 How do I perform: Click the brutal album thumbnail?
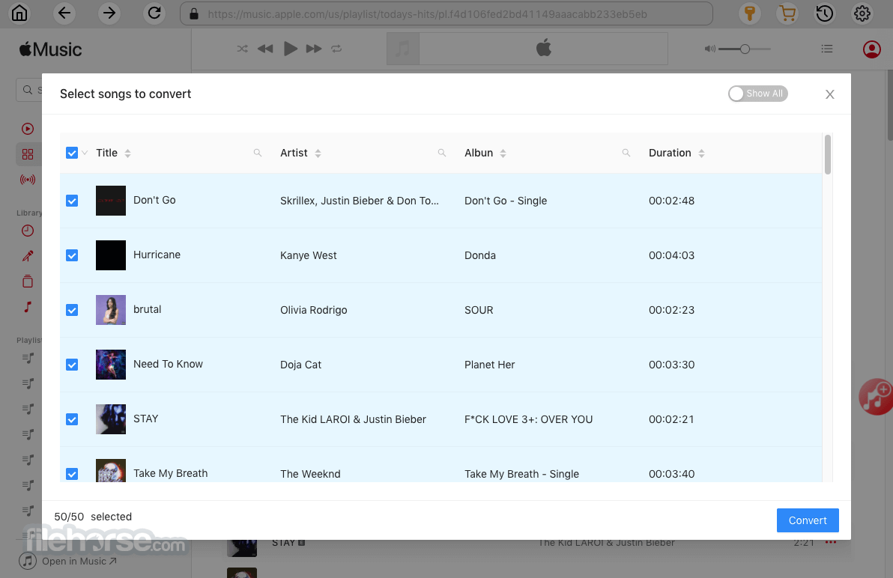110,309
